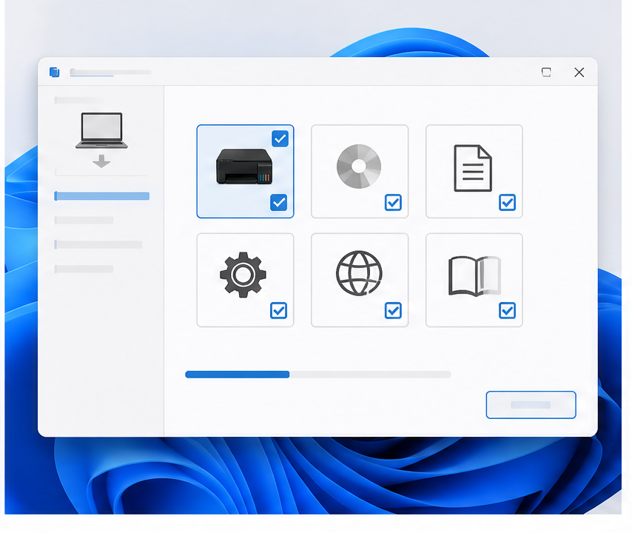This screenshot has width=632, height=533.
Task: Open the gear settings icon
Action: (243, 275)
